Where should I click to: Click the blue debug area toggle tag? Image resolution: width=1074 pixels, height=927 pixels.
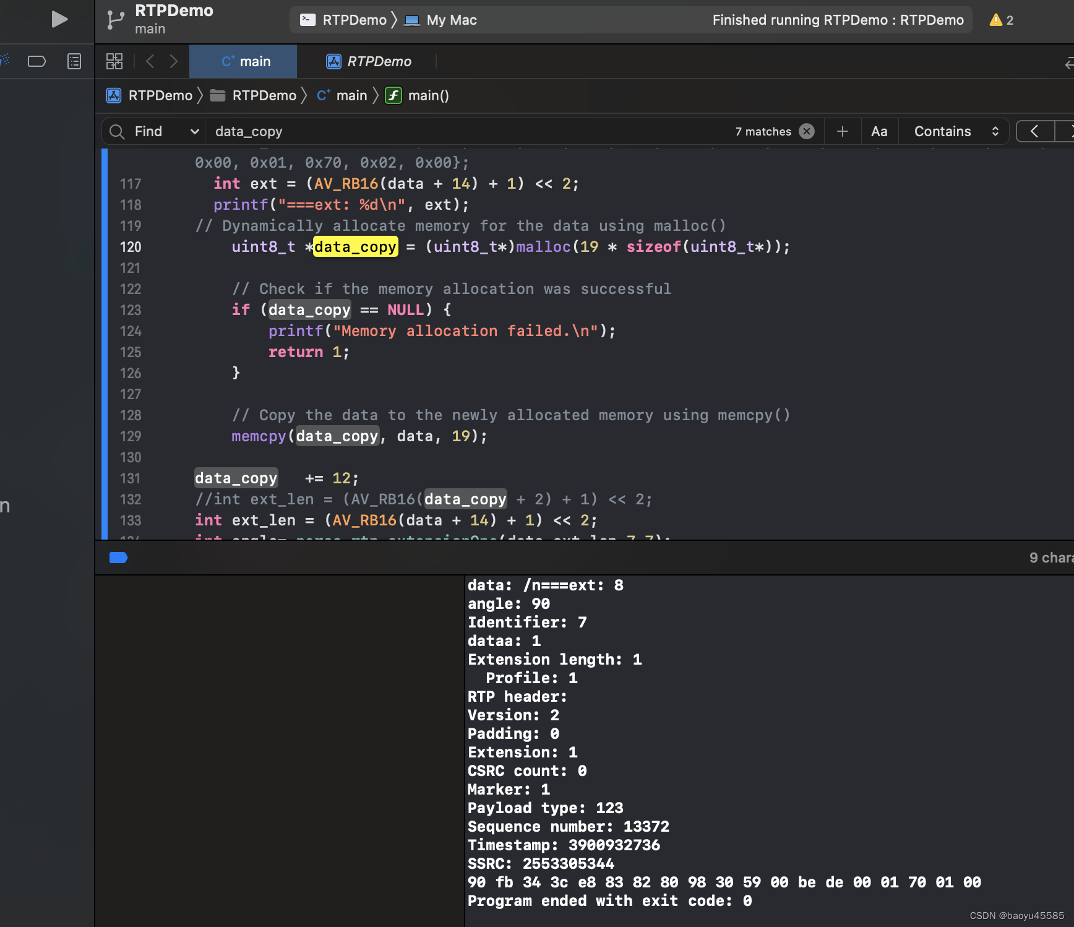pos(118,558)
